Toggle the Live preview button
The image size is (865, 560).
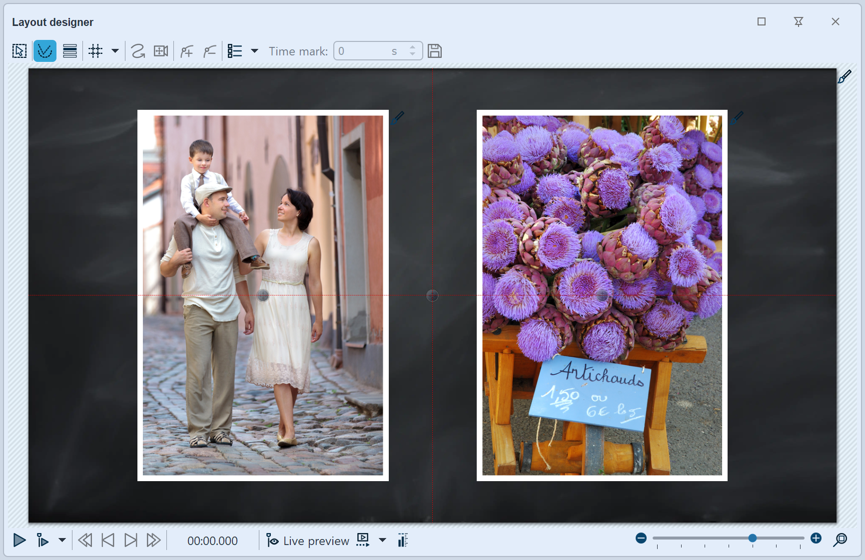(308, 541)
